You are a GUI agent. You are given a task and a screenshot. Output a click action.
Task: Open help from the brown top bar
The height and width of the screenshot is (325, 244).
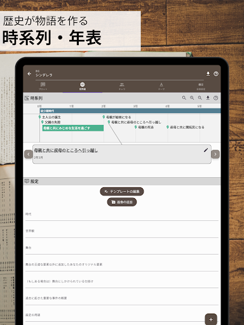216,74
